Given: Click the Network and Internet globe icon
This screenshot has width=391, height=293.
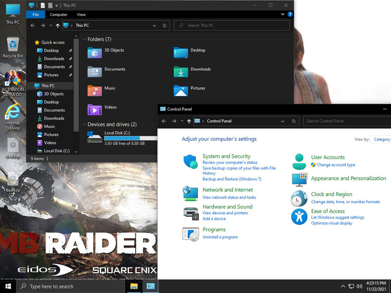Looking at the screenshot, I should point(190,193).
